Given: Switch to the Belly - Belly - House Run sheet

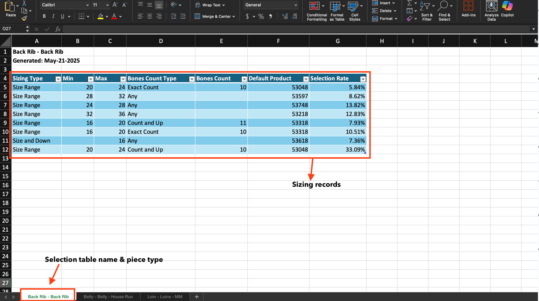Looking at the screenshot, I should [108, 297].
